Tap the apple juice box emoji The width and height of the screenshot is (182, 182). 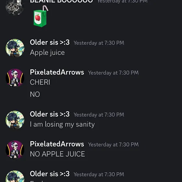(41, 16)
